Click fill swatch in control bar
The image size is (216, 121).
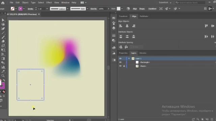pyautogui.click(x=12, y=9)
